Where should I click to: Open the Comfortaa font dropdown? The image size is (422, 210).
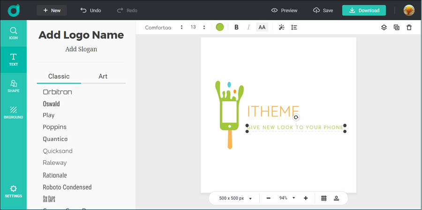coord(164,27)
